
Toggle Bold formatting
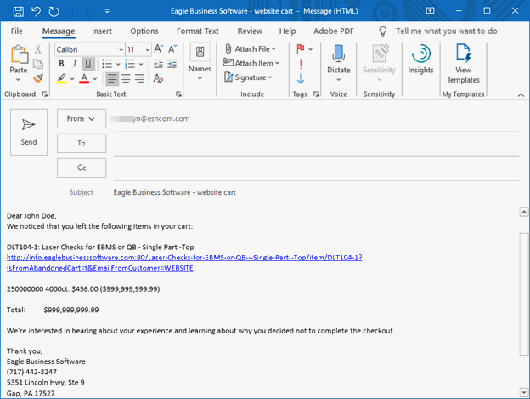click(61, 64)
